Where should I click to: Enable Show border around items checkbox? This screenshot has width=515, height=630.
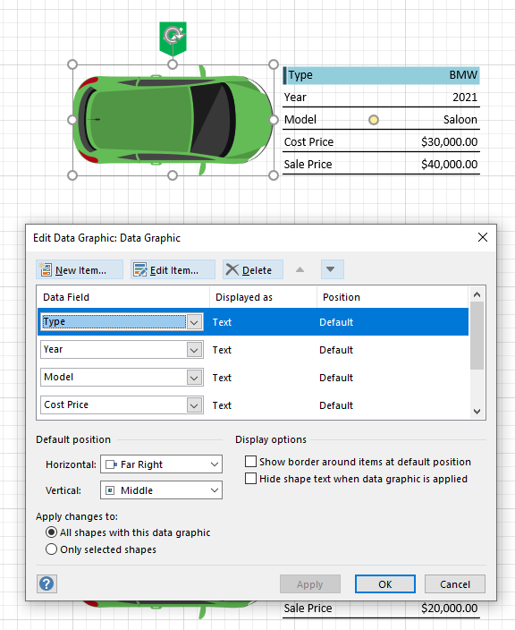click(250, 461)
